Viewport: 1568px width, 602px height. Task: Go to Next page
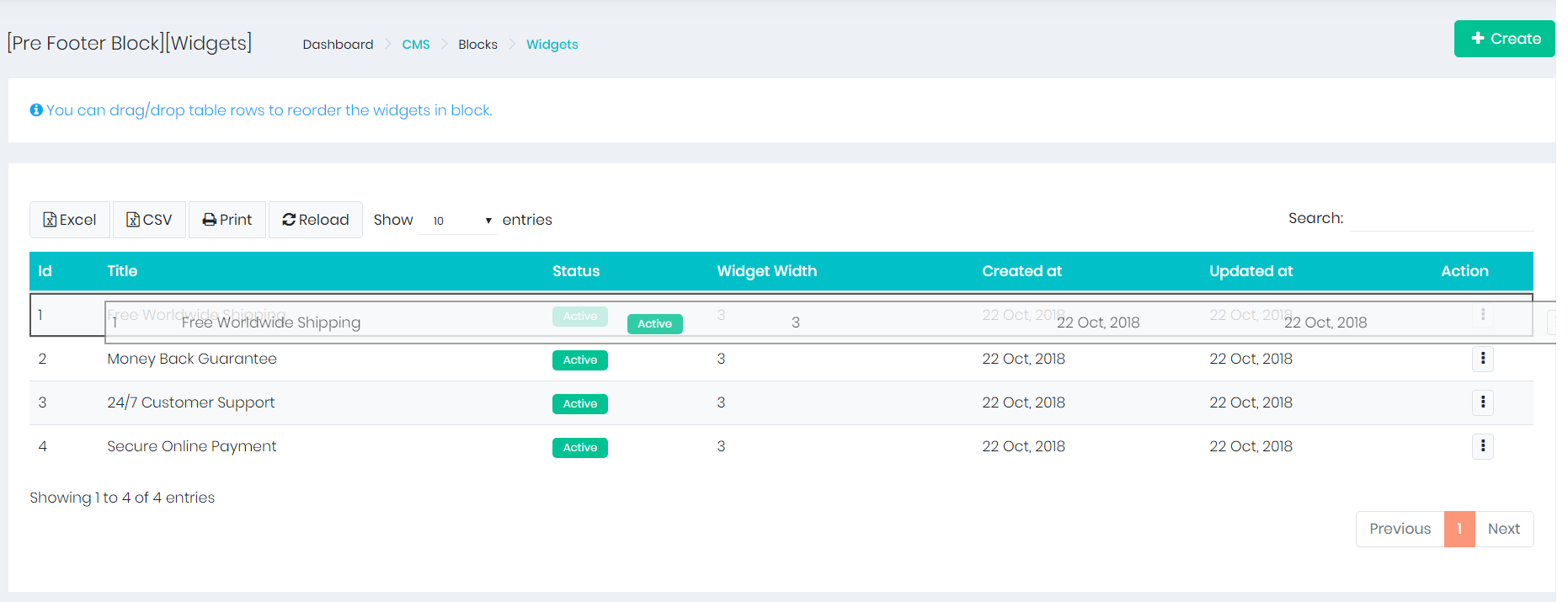1504,529
